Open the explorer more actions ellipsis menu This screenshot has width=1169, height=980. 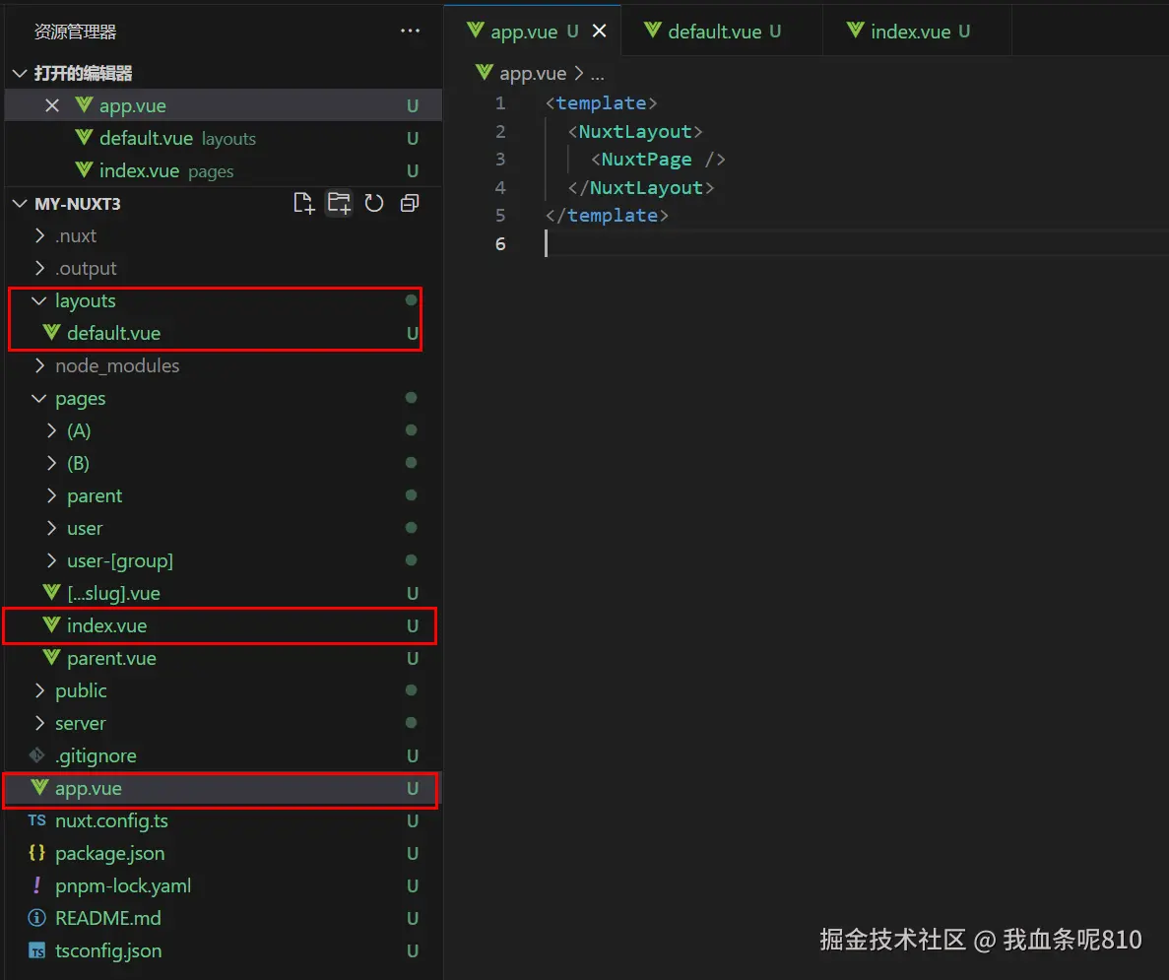coord(410,31)
